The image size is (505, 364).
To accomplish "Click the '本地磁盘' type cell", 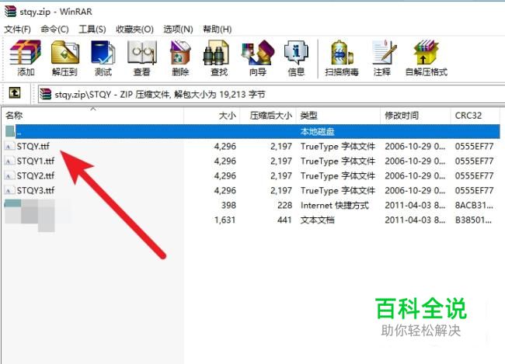I will 317,132.
